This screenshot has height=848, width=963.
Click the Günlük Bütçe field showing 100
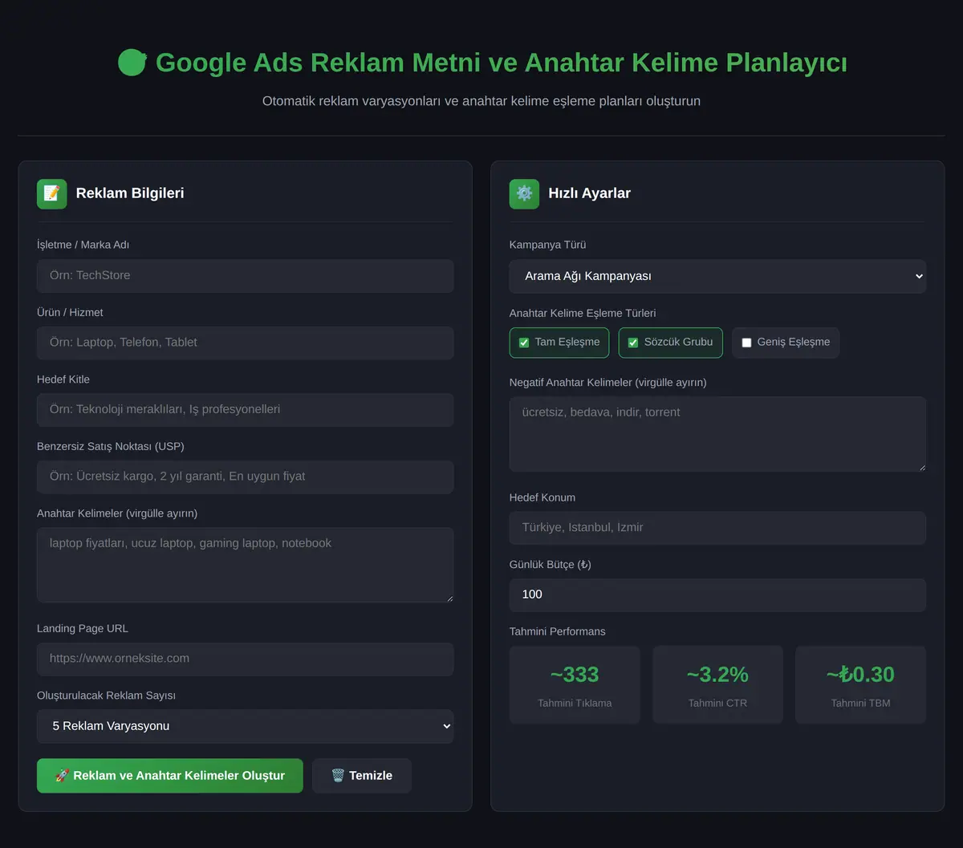[x=717, y=594]
